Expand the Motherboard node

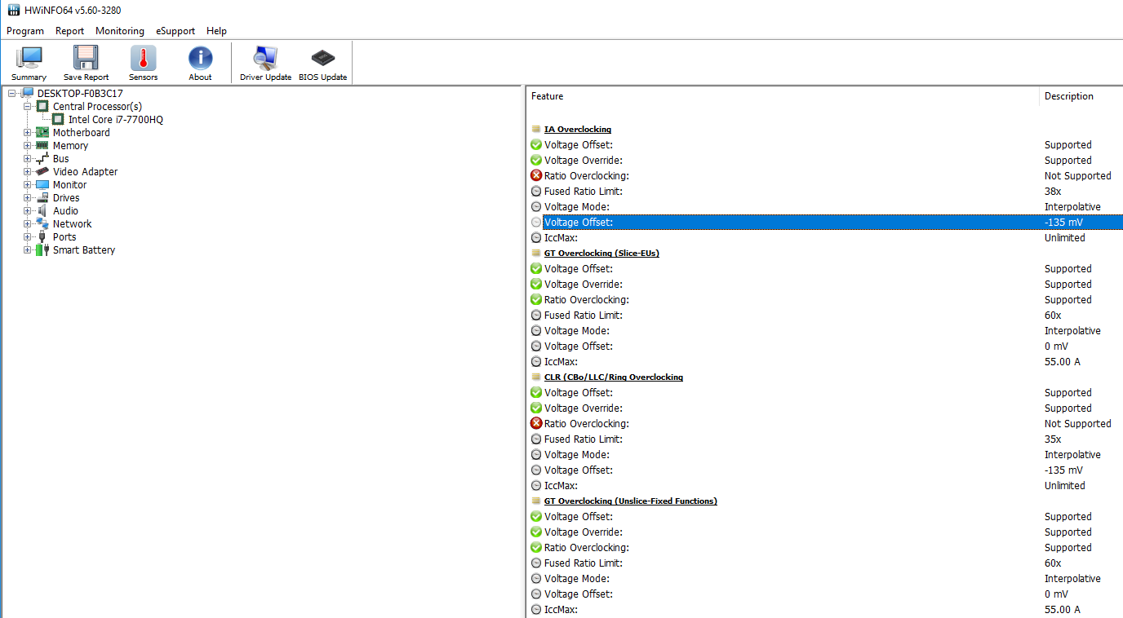tap(28, 132)
